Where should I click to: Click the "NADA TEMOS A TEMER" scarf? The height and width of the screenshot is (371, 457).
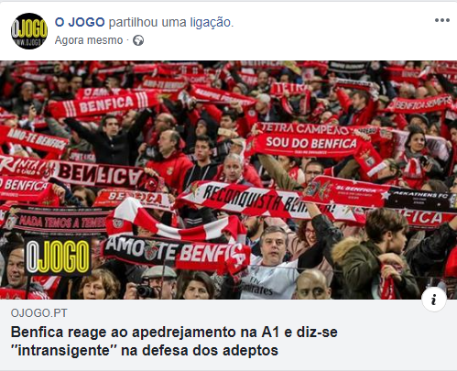point(58,223)
